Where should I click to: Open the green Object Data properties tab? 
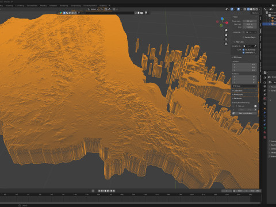click(x=264, y=128)
